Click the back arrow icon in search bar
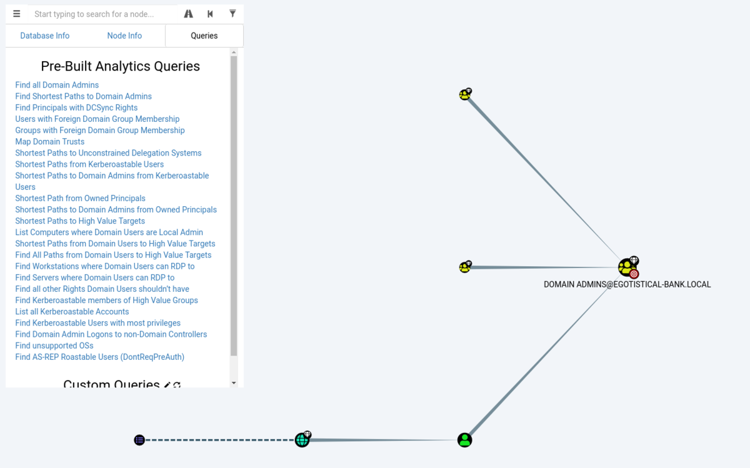The image size is (750, 468). [x=210, y=14]
